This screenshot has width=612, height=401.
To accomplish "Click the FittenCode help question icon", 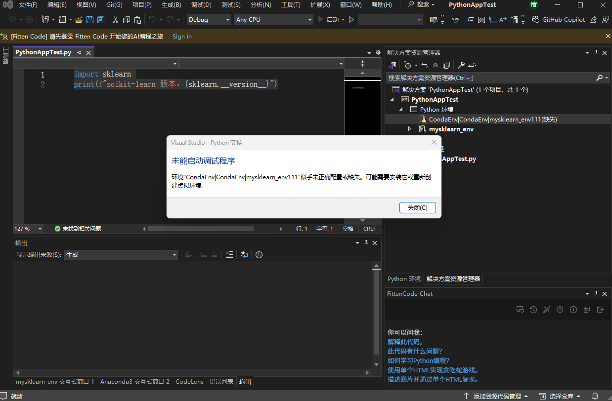I will [560, 310].
